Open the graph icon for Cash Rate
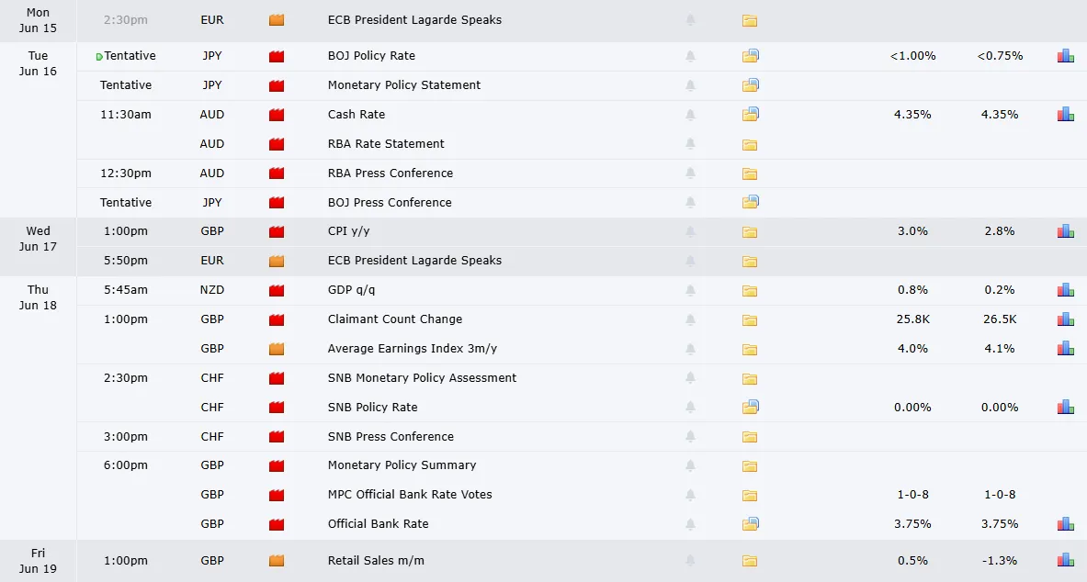 click(x=1066, y=115)
